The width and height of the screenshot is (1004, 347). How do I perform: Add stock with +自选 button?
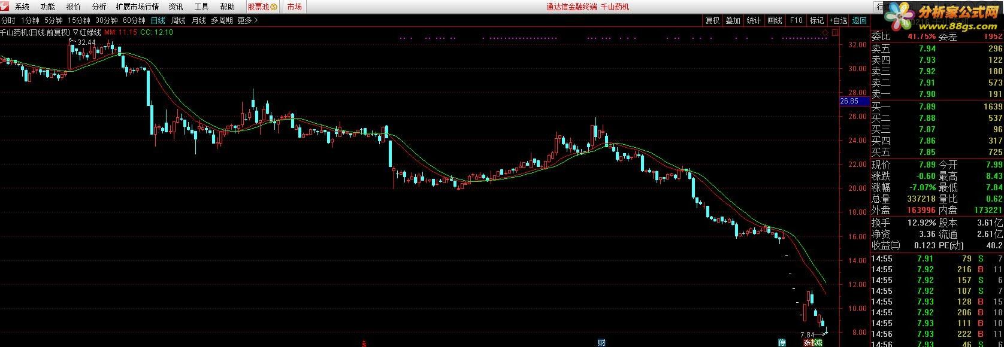point(839,20)
